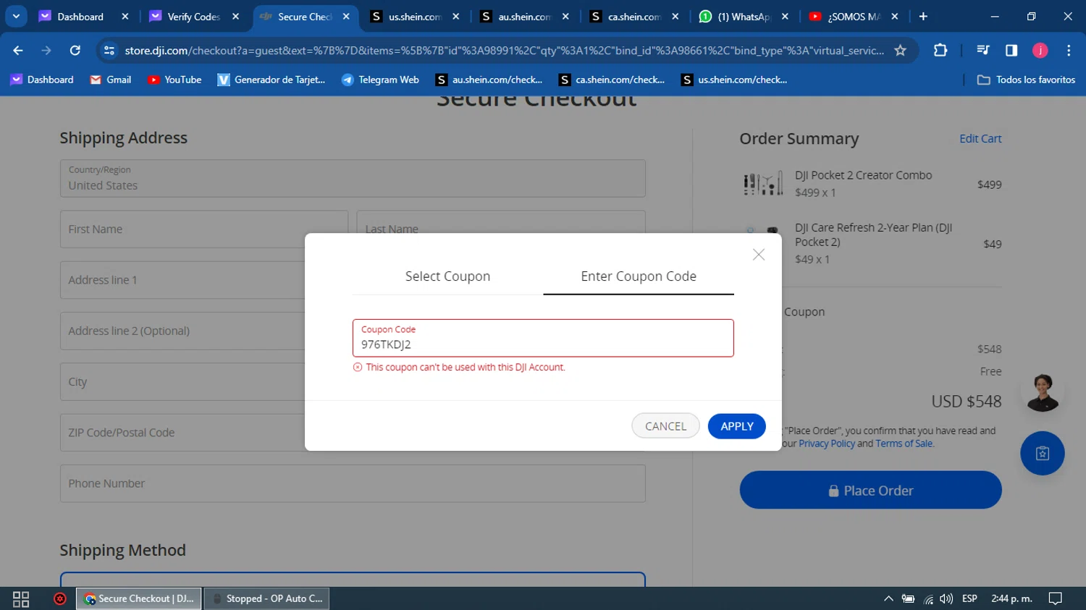Open the media control icon in toolbar
Image resolution: width=1086 pixels, height=610 pixels.
[982, 50]
